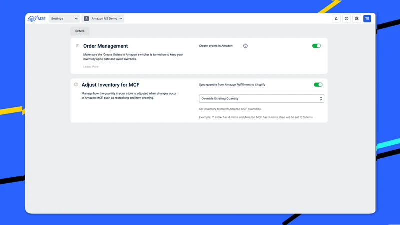Open the help question mark in top bar
400x225 pixels.
pos(346,19)
